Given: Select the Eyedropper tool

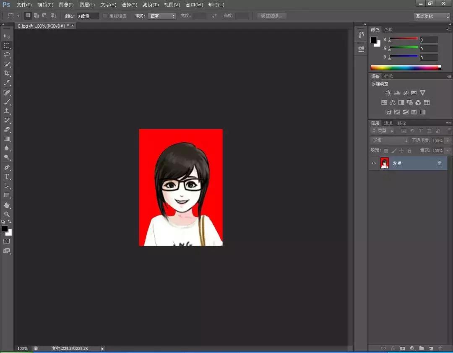Looking at the screenshot, I should (7, 83).
